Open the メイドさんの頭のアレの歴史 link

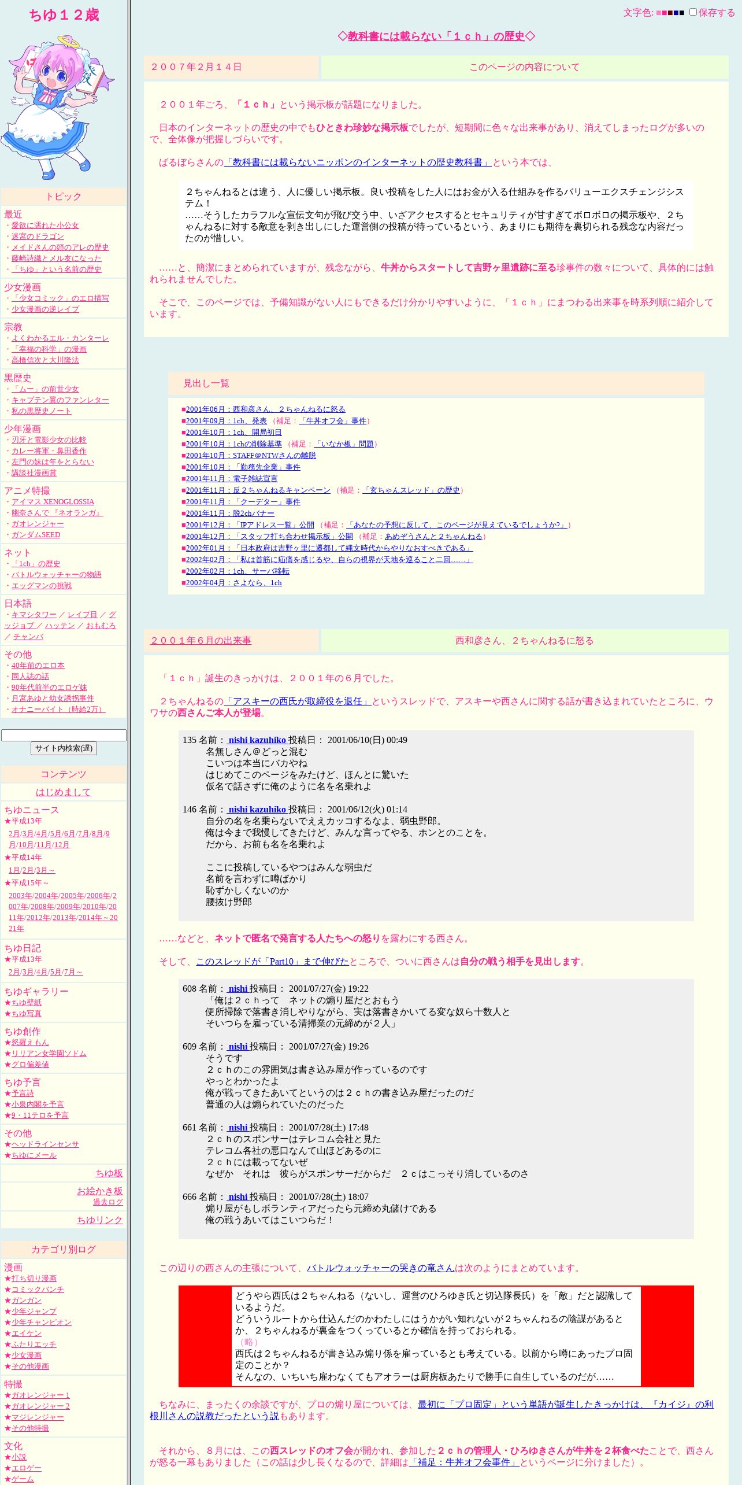(x=60, y=247)
